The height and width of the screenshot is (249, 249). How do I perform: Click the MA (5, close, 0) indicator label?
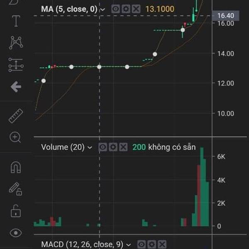[69, 9]
